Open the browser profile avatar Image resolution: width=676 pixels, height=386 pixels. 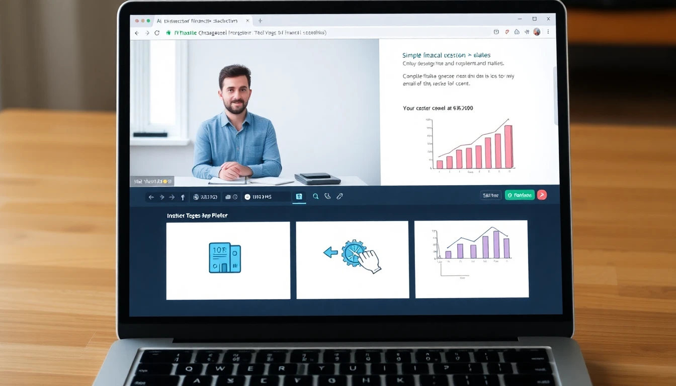point(537,32)
